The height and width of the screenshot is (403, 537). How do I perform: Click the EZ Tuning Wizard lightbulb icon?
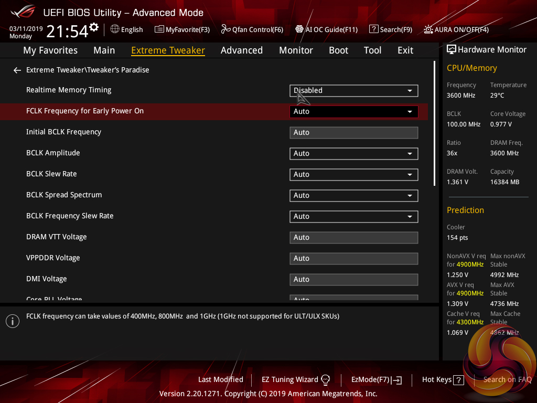point(325,379)
